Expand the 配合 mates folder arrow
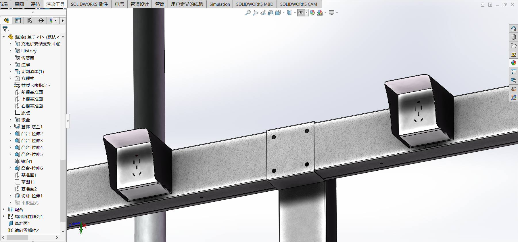This screenshot has width=518, height=242. click(x=4, y=209)
